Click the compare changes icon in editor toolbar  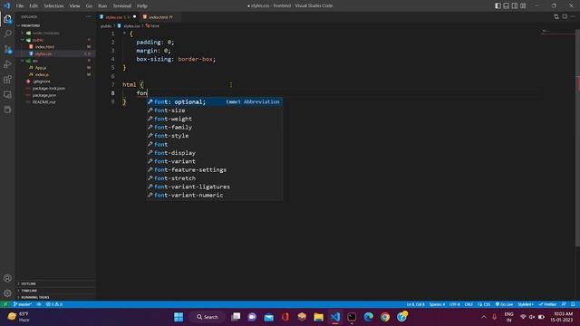click(x=556, y=16)
